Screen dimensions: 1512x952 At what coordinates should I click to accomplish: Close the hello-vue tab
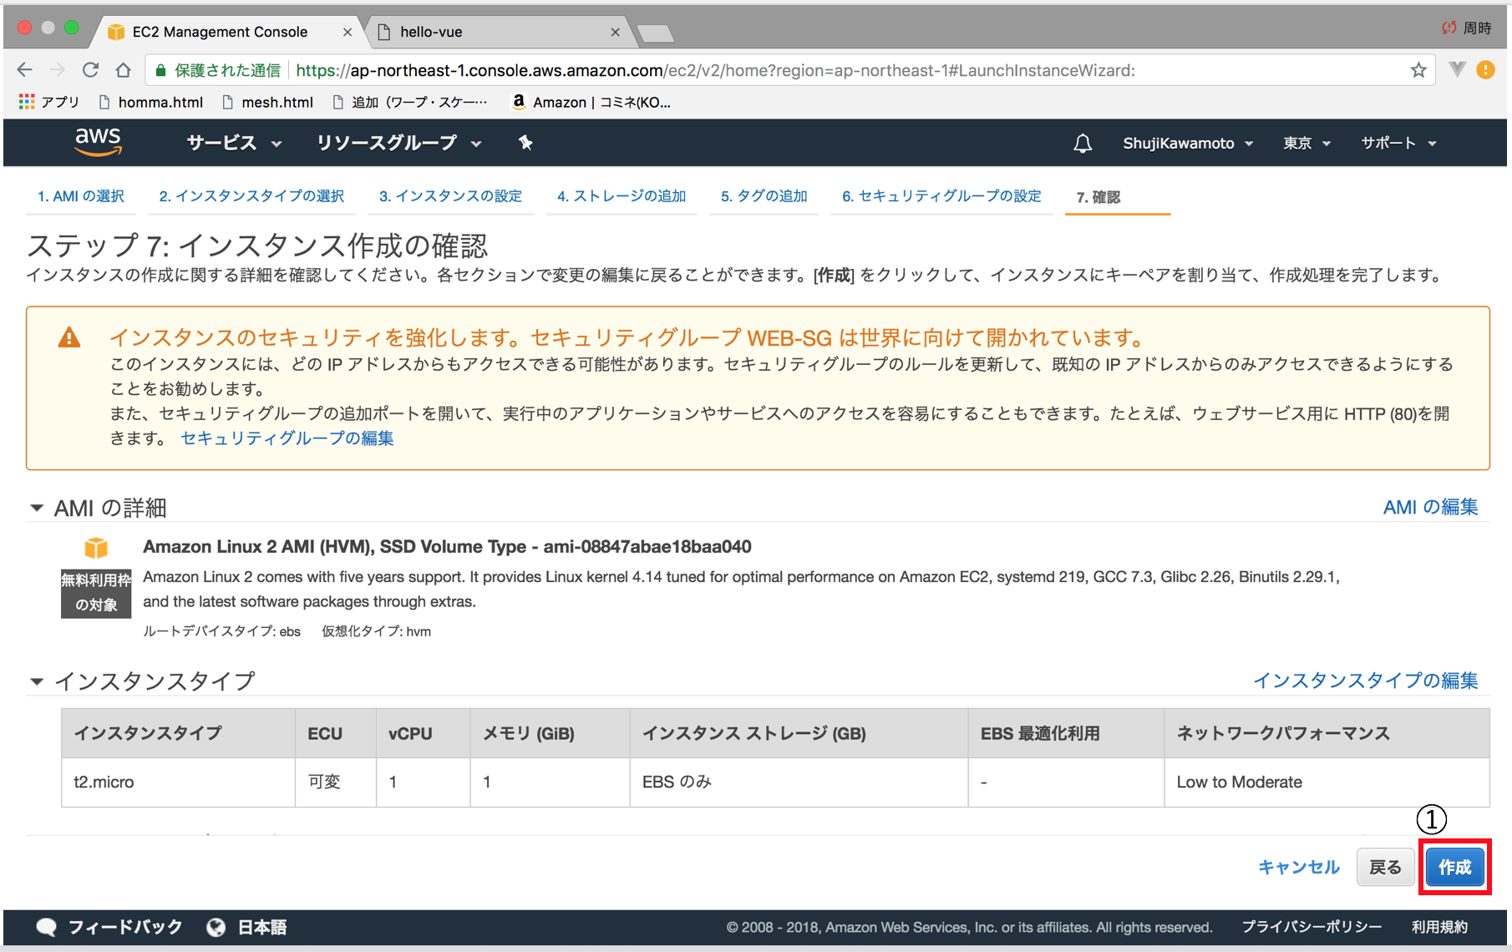[x=616, y=32]
